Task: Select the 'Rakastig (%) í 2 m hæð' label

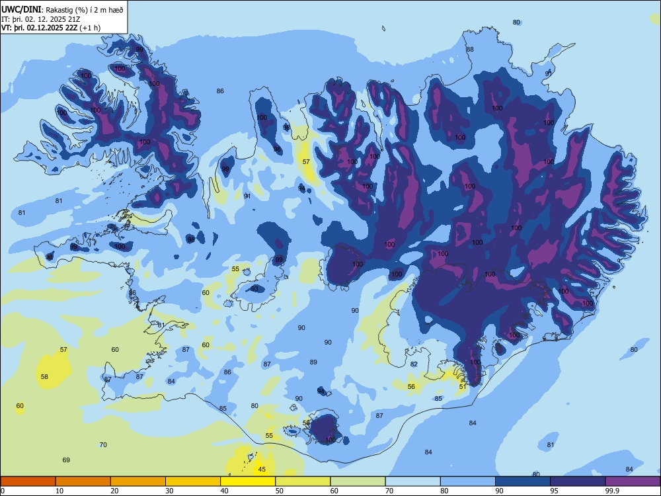Action: tap(85, 10)
